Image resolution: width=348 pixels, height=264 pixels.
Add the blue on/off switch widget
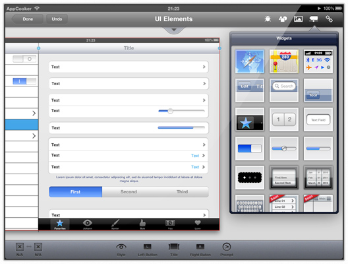tap(250, 148)
